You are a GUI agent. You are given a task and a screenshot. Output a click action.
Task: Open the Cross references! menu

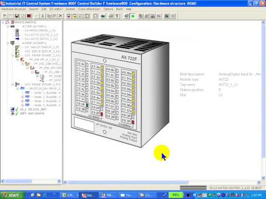click(89, 9)
